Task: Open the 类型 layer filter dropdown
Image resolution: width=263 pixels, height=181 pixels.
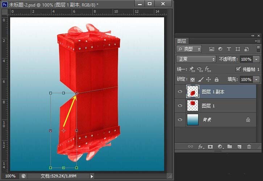Action: pos(189,49)
